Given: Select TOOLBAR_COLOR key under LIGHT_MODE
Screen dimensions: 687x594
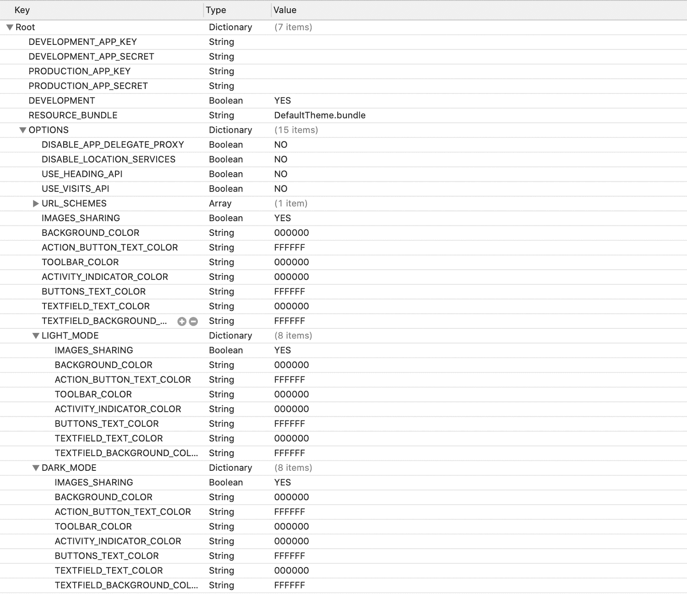Looking at the screenshot, I should pos(93,394).
